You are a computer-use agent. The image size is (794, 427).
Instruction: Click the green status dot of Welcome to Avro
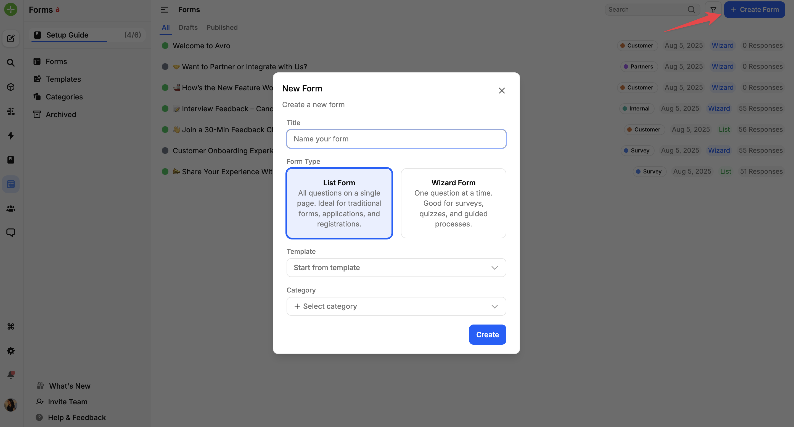tap(165, 46)
